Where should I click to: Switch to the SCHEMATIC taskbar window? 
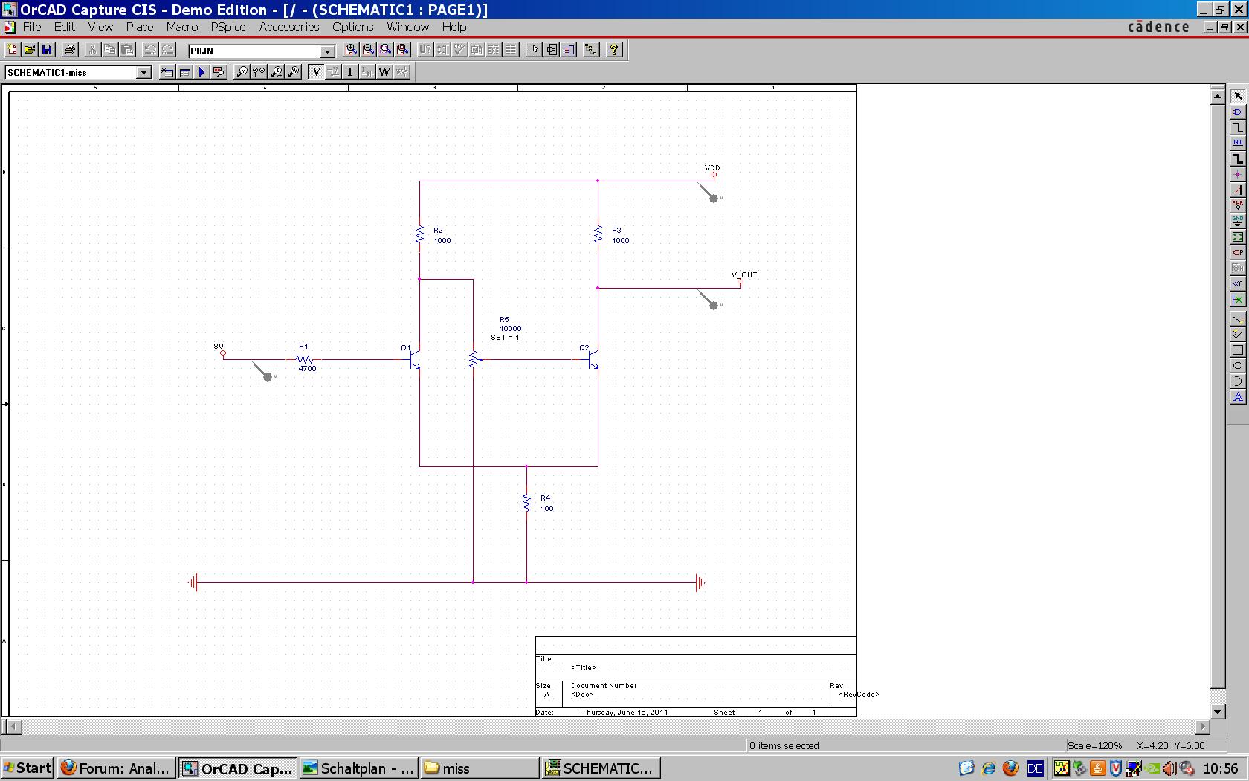click(601, 768)
